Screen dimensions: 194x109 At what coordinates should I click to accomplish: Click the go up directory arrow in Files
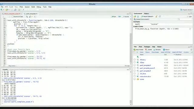click(x=138, y=57)
